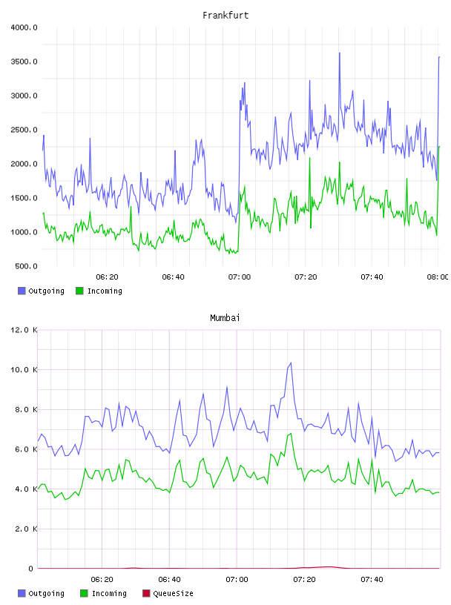This screenshot has width=451, height=605.
Task: Click the Frankfurt chart title
Action: 225,16
